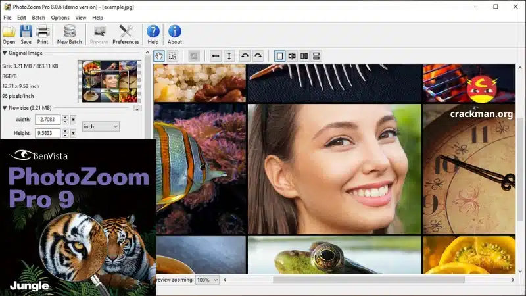The width and height of the screenshot is (526, 296).
Task: Click the small button right of Height stepper
Action: (x=73, y=134)
